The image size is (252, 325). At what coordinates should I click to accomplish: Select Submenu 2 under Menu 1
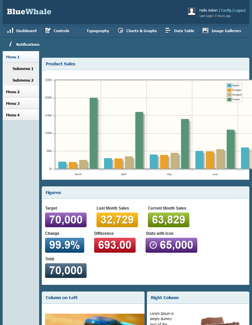click(23, 80)
